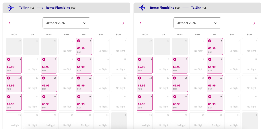The image size is (261, 129).
Task: Open the October 2026 dropdown for outbound flights
Action: (66, 23)
